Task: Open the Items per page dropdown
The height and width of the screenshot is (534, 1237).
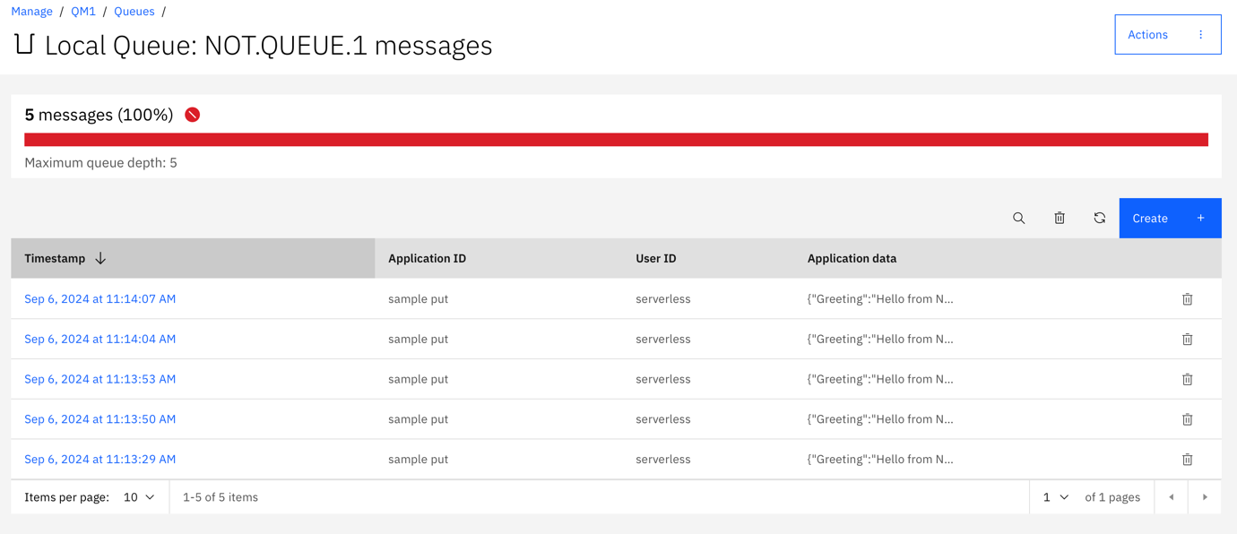Action: pos(139,497)
